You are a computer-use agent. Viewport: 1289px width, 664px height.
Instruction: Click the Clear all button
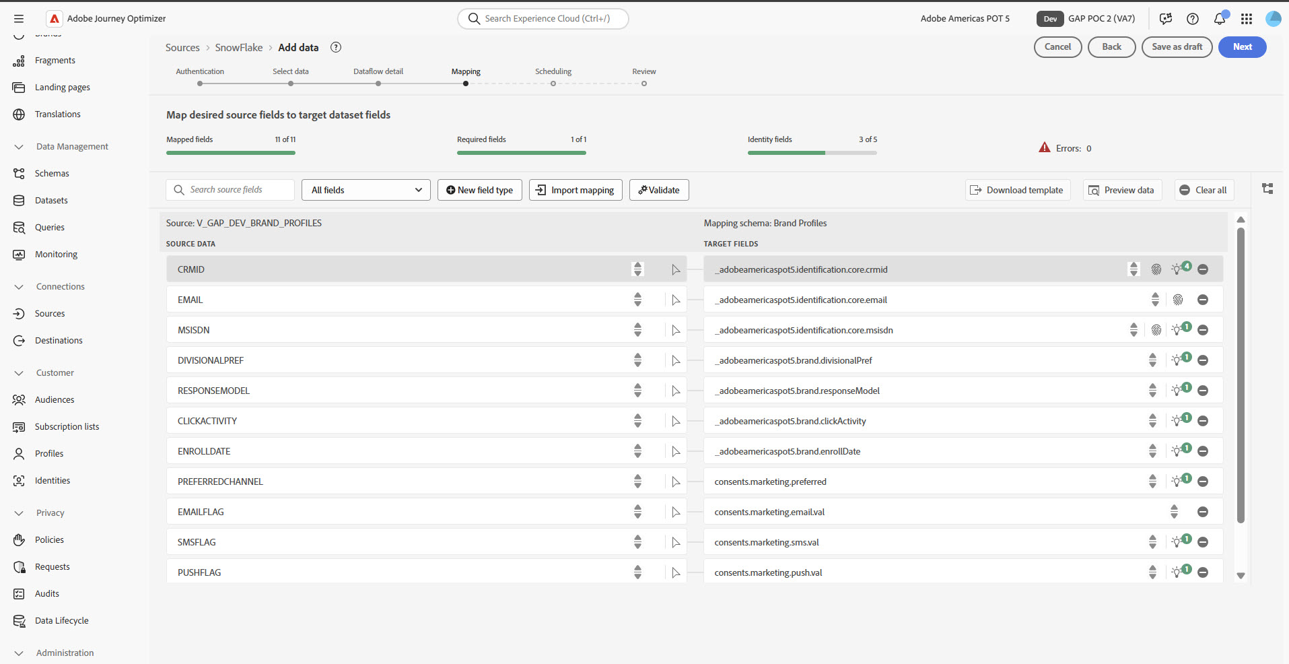tap(1204, 190)
